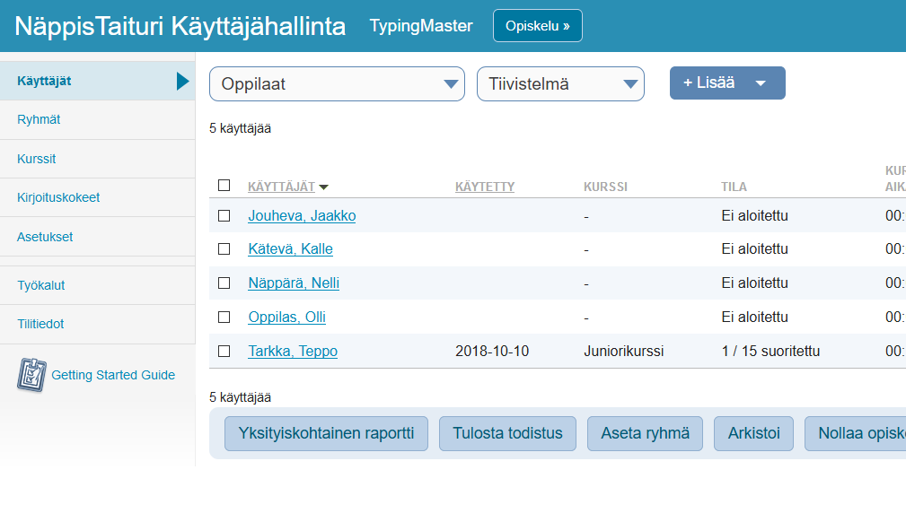Image resolution: width=906 pixels, height=522 pixels.
Task: Open user Oppilas, Olli
Action: pos(286,317)
